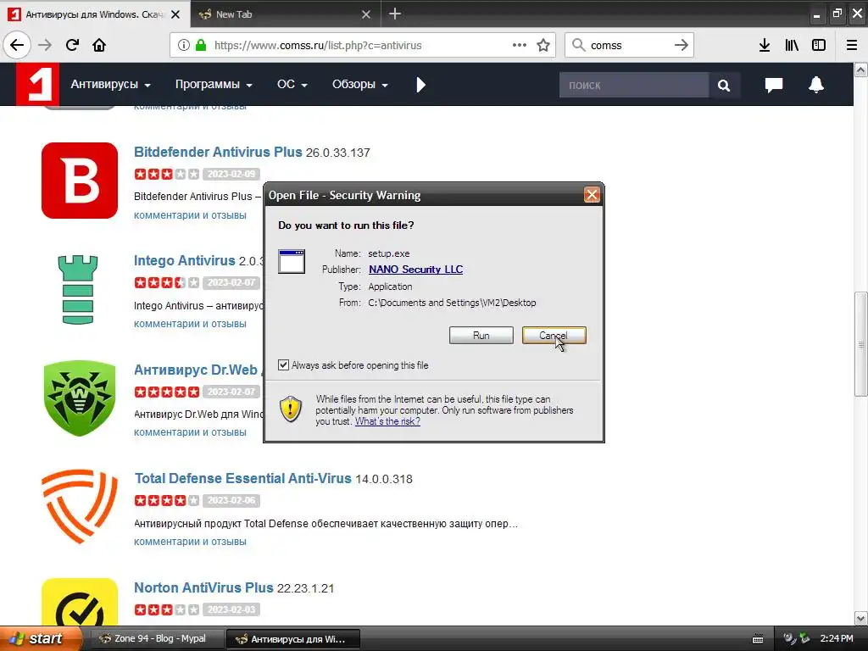Open the Антивирус Dr.Web link
This screenshot has height=651, width=868.
pyautogui.click(x=196, y=370)
